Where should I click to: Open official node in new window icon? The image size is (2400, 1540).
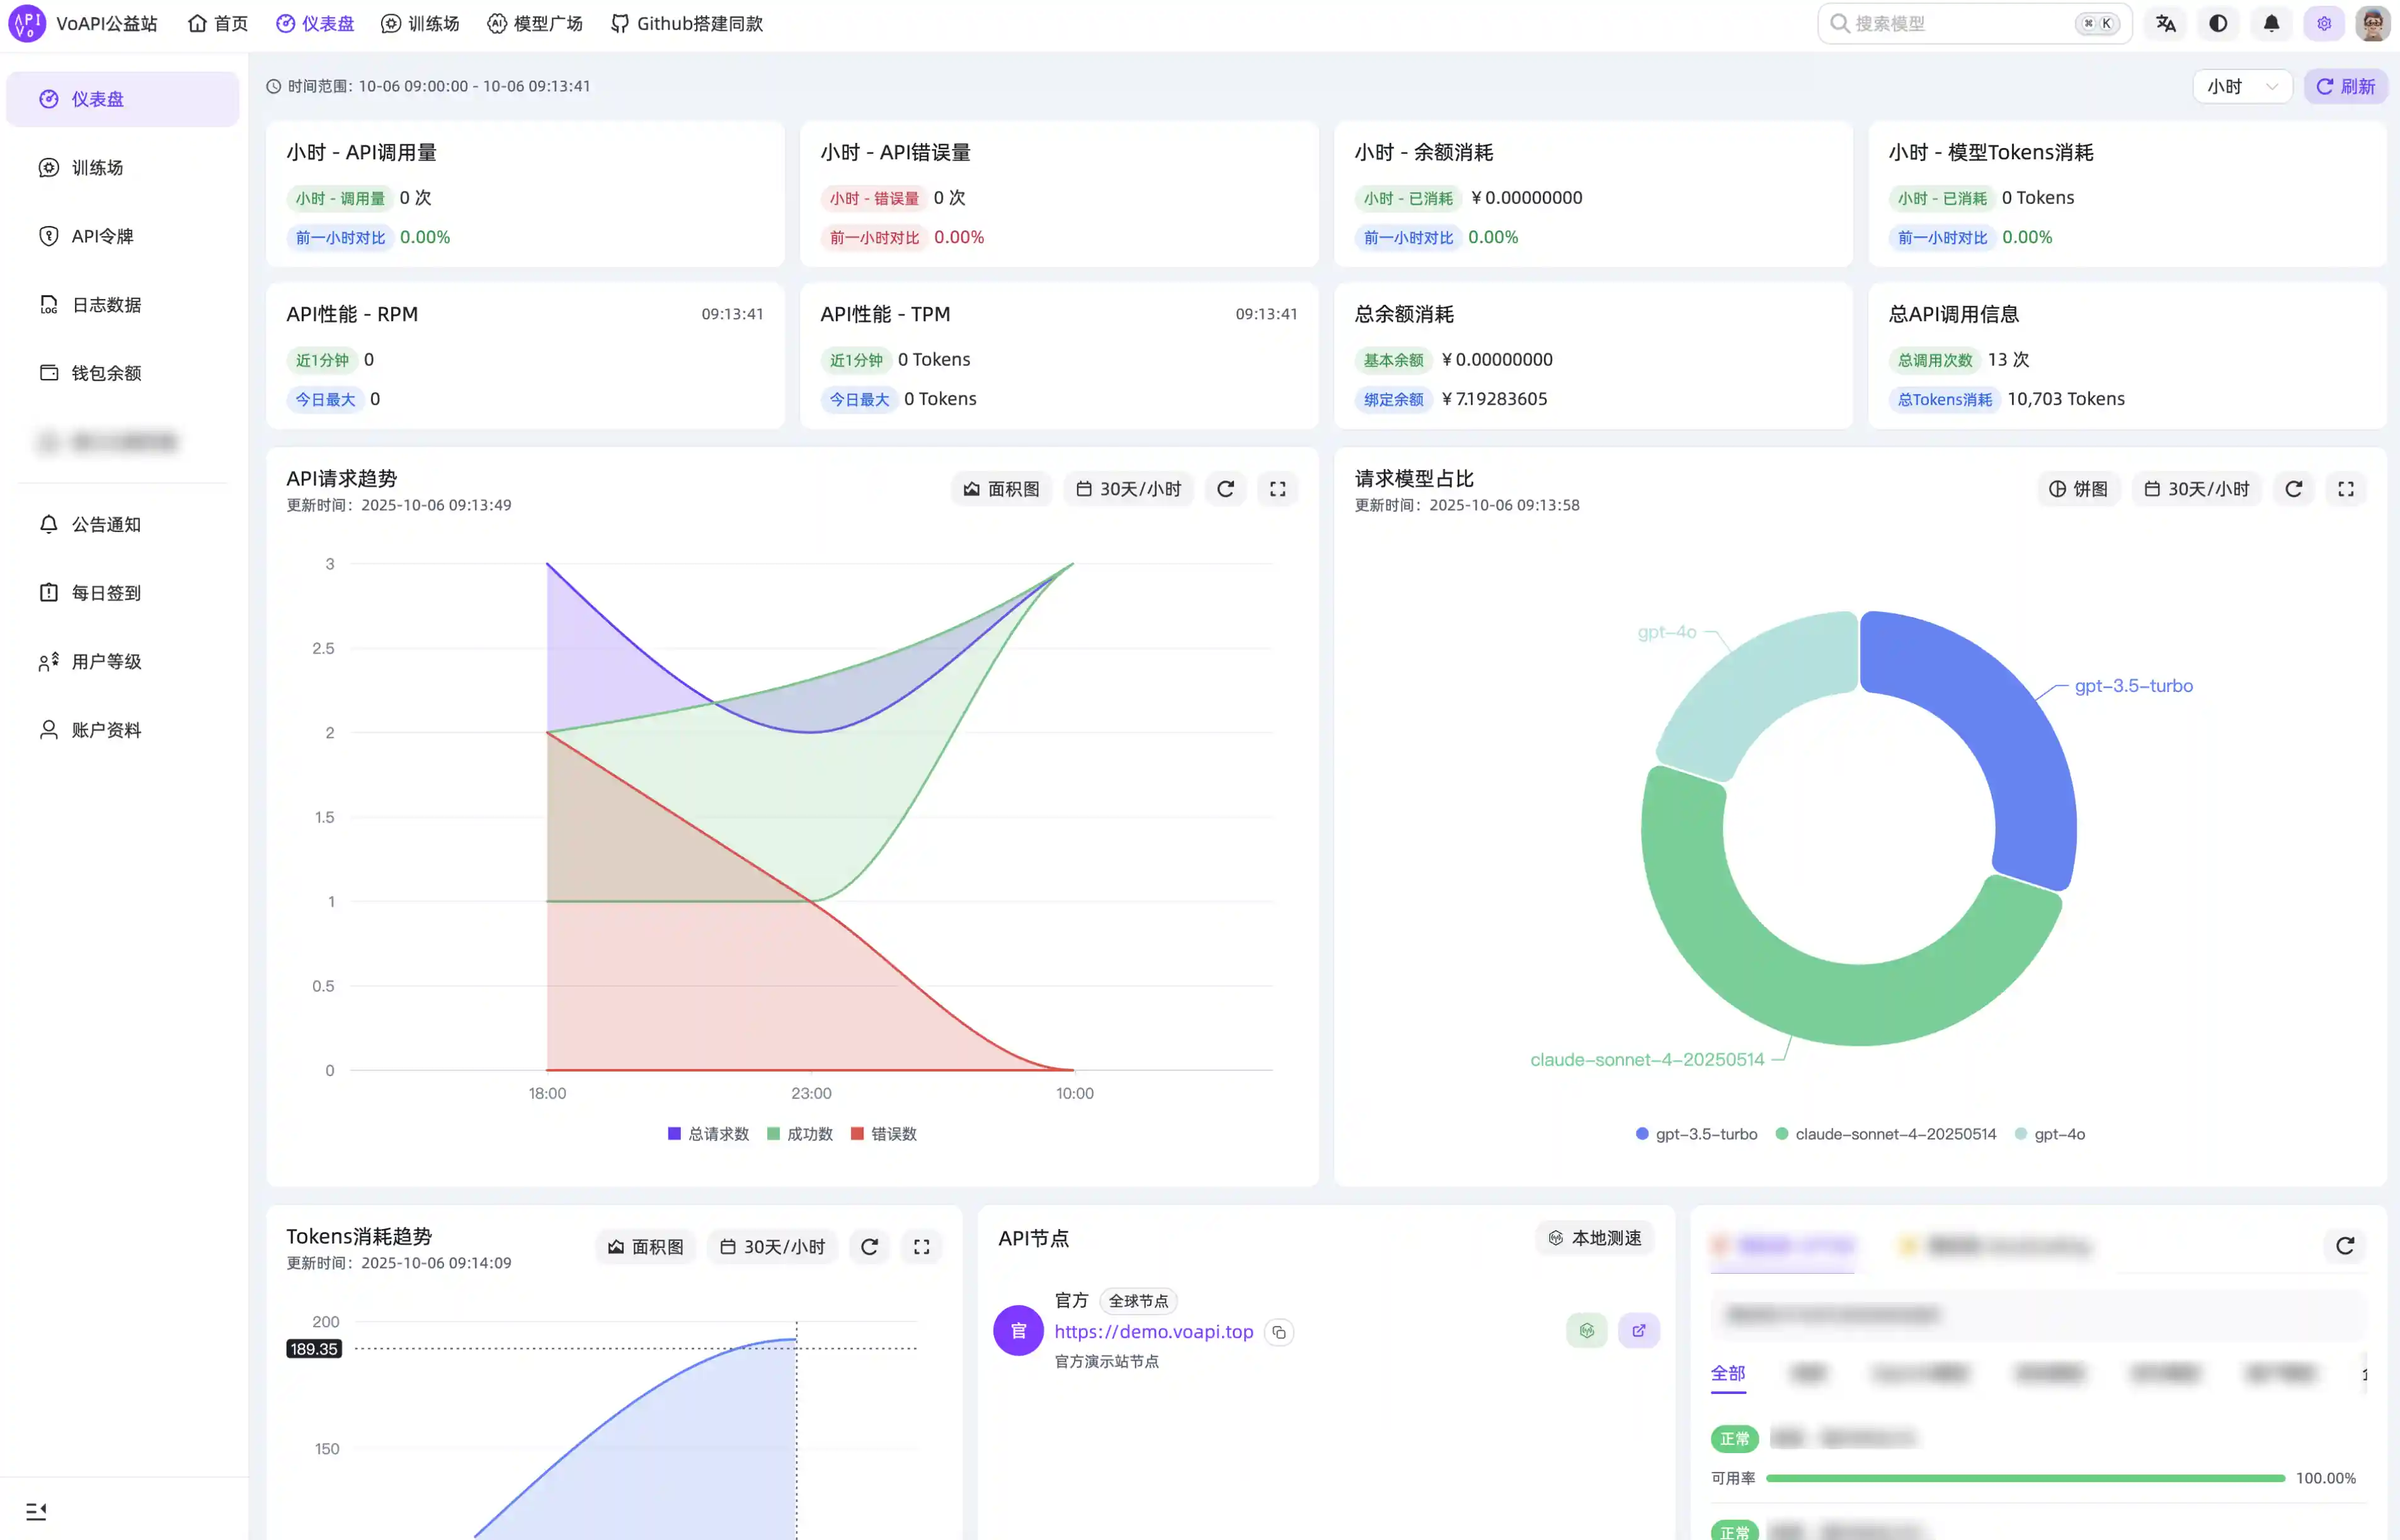click(1638, 1331)
